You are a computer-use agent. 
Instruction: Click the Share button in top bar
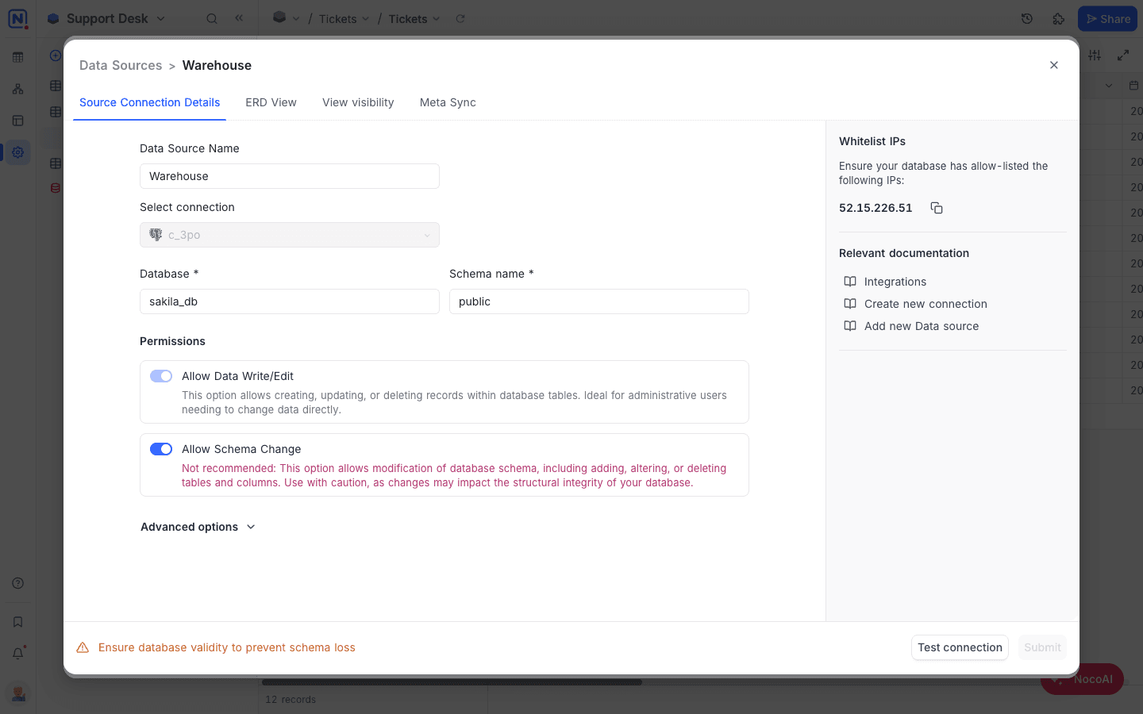(1107, 18)
